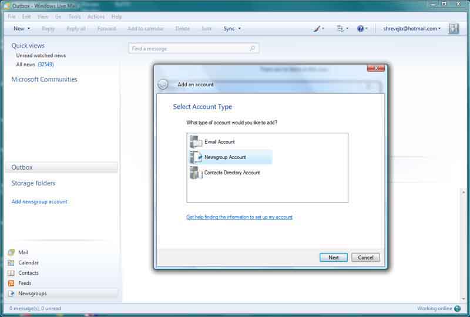The image size is (470, 317).
Task: Click the Windows Live Mail title icon
Action: click(6, 6)
